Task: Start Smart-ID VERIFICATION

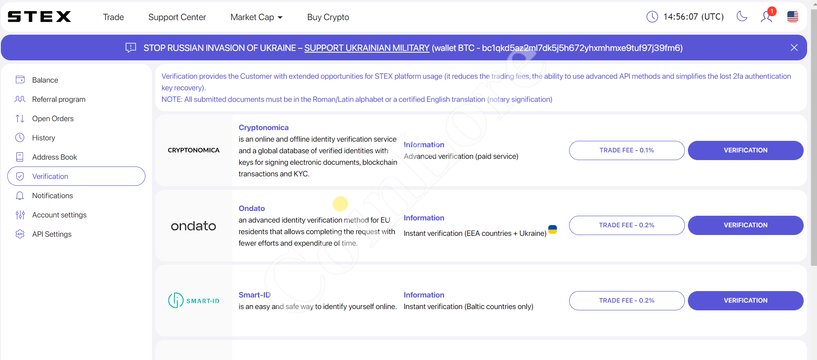Action: (745, 300)
